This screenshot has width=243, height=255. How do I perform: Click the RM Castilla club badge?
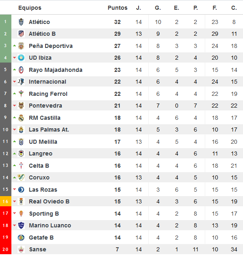coord(21,118)
